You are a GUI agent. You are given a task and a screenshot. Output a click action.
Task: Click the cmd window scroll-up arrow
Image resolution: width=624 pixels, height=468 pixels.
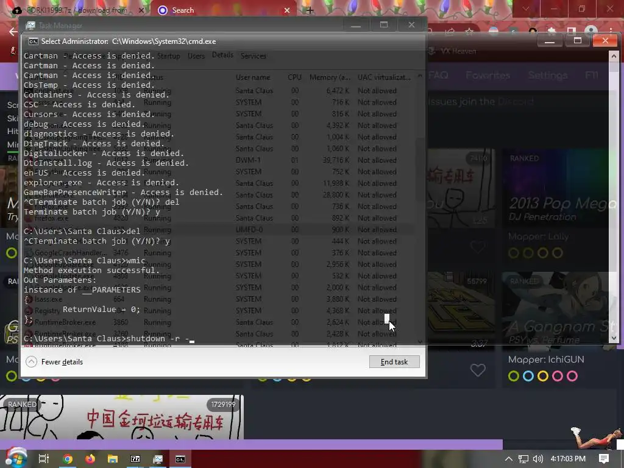(x=614, y=56)
